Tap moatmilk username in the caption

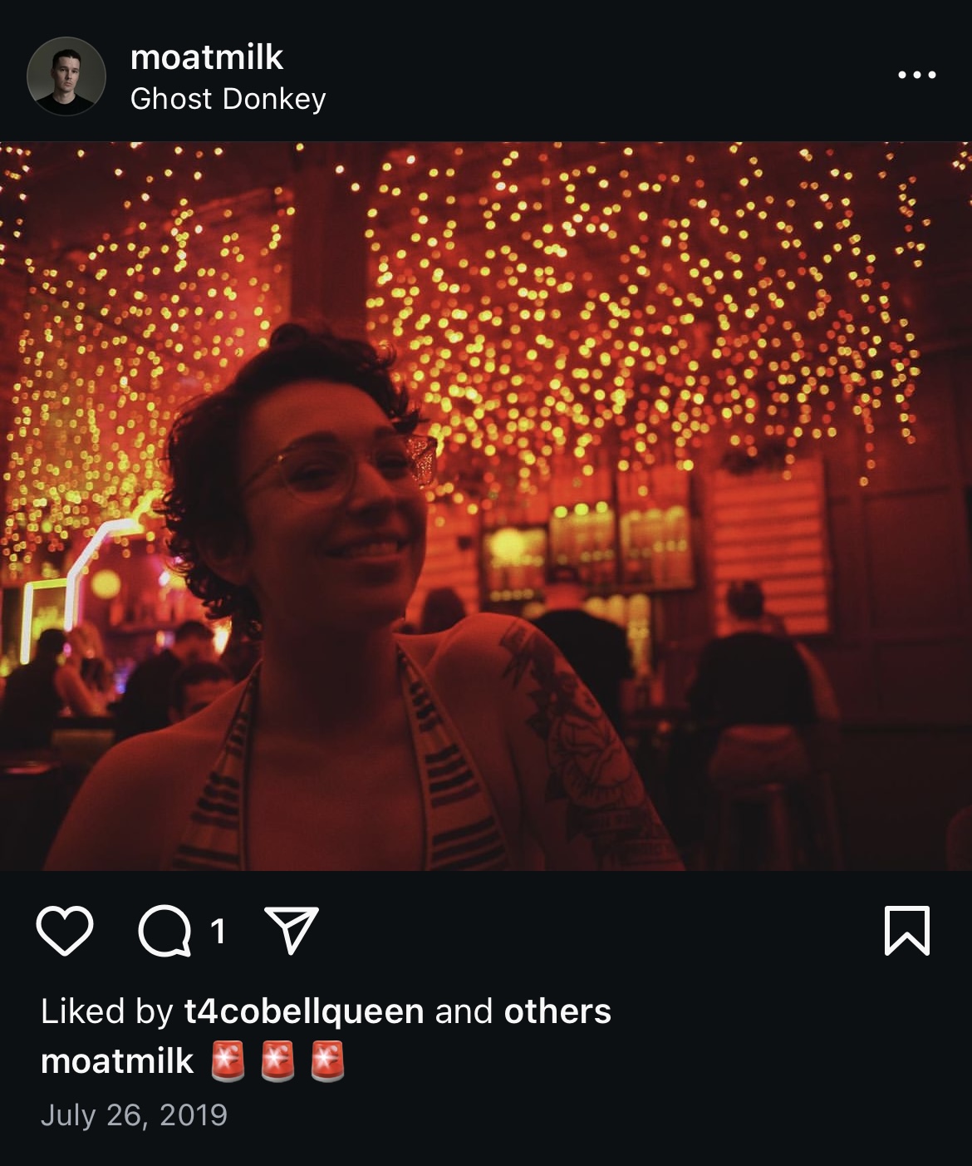point(117,1061)
